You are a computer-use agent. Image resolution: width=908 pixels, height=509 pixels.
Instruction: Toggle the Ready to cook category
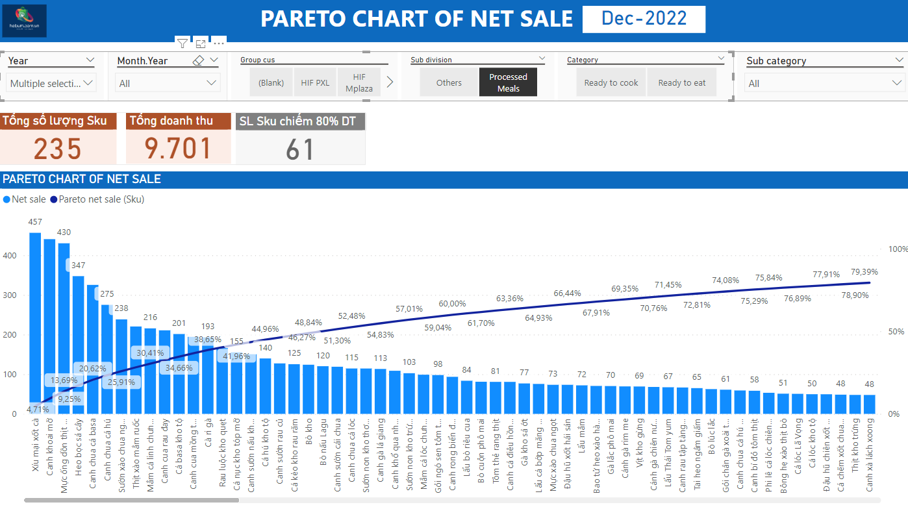[x=611, y=82]
